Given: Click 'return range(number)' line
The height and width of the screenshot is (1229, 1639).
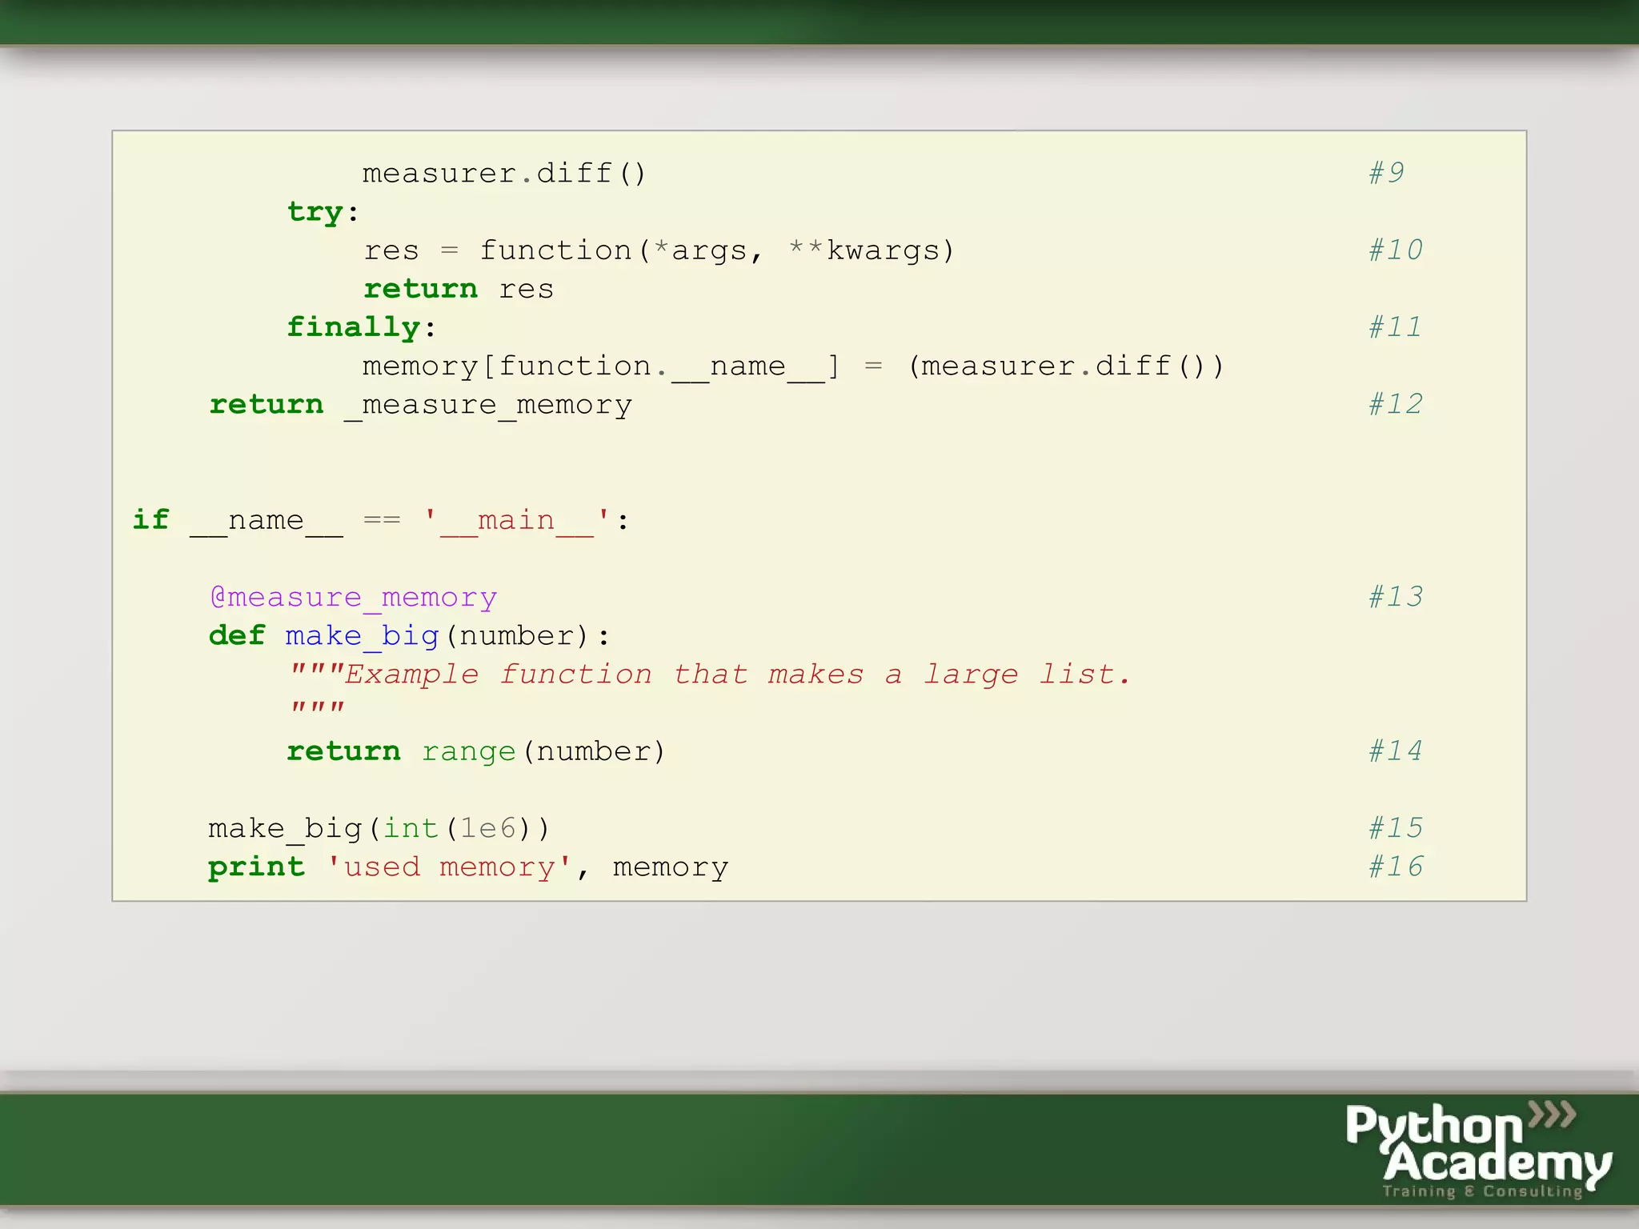Looking at the screenshot, I should coord(476,752).
